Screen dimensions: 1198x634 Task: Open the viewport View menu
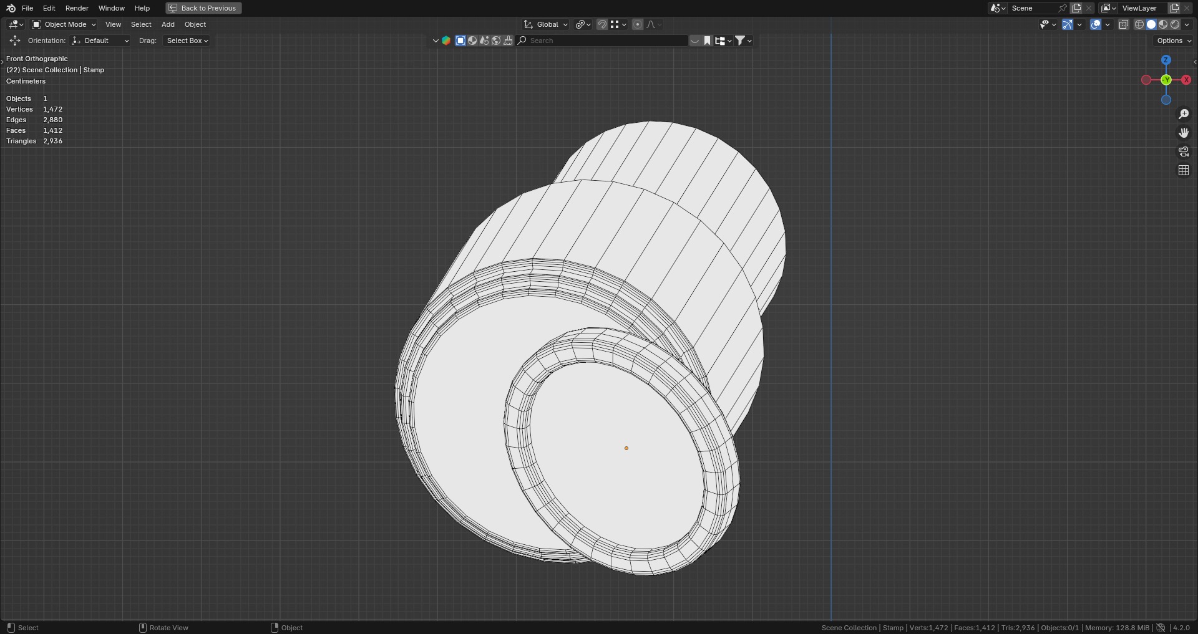pos(113,24)
